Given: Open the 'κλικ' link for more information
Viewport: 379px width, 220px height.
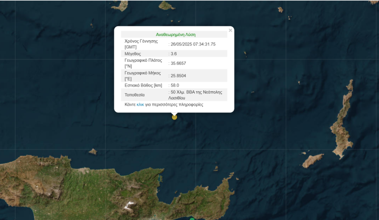Looking at the screenshot, I should pos(140,105).
